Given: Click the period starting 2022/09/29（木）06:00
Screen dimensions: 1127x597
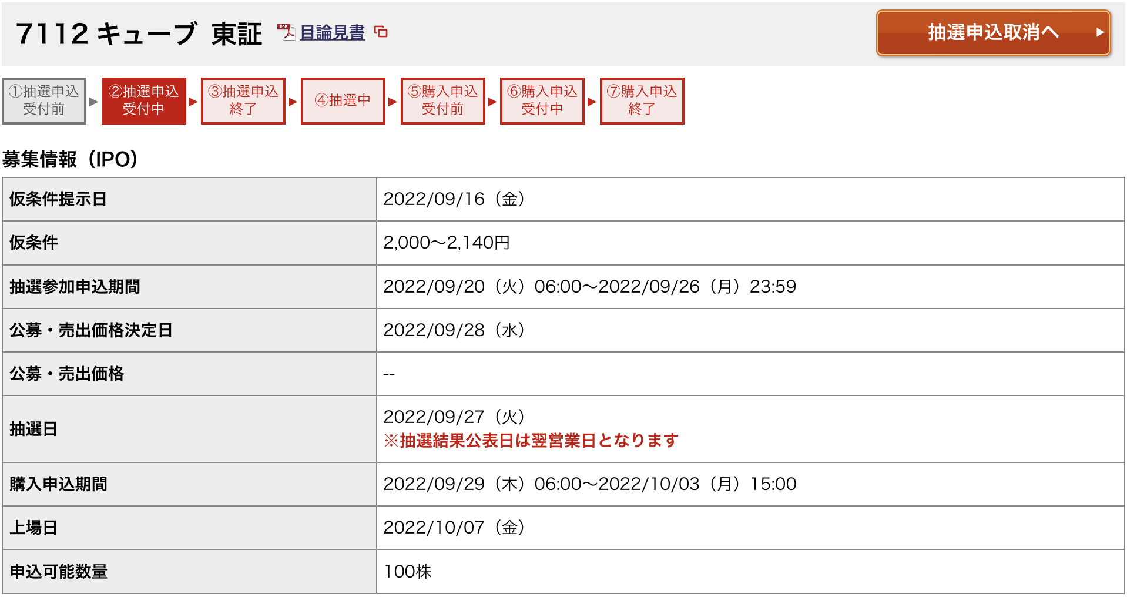Looking at the screenshot, I should tap(590, 484).
